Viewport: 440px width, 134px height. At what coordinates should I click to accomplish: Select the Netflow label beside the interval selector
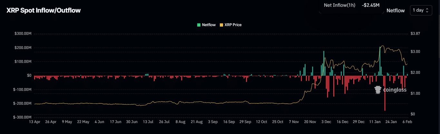click(396, 10)
